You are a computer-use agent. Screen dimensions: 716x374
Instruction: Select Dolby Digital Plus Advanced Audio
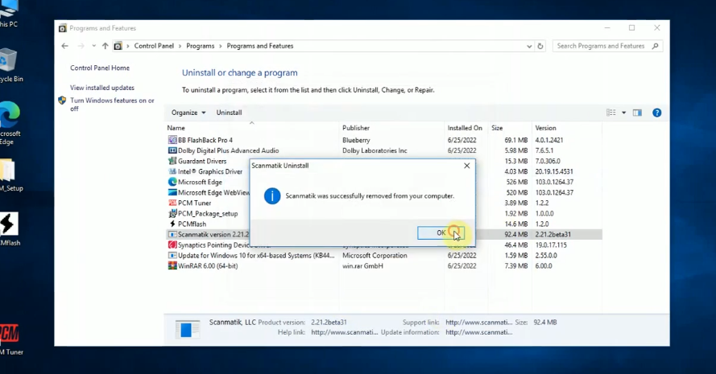[228, 150]
